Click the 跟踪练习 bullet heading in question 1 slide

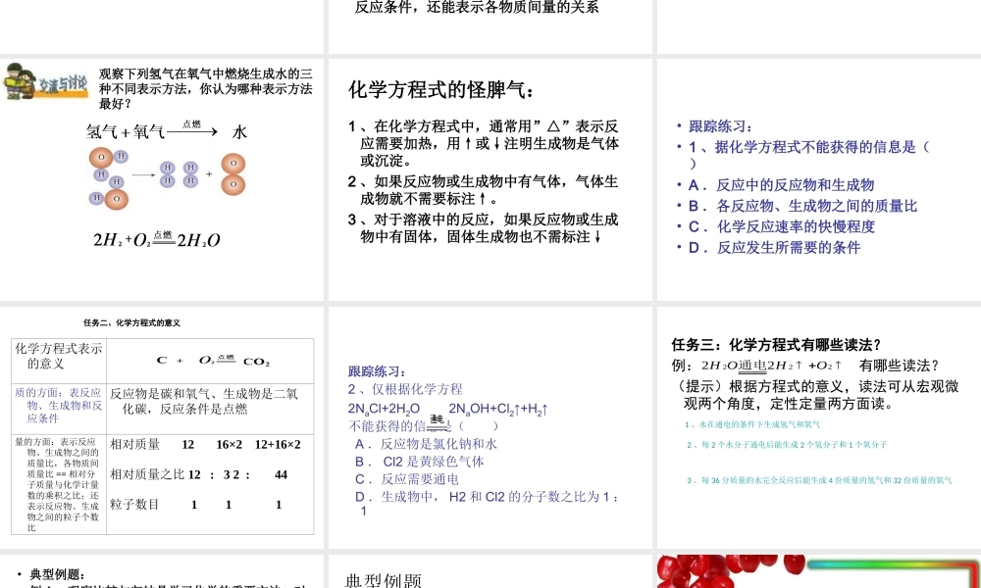pos(721,126)
